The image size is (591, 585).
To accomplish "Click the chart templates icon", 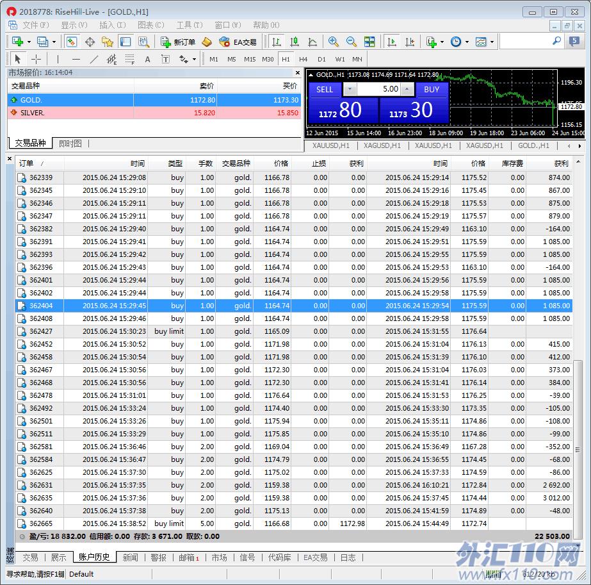I will click(481, 42).
